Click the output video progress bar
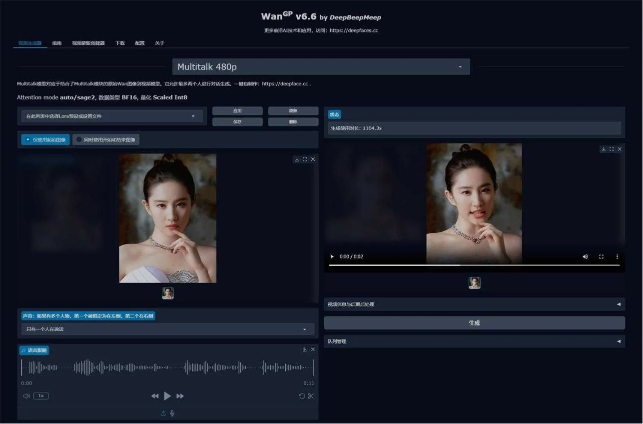Screen dimensions: 643x424 coord(474,265)
